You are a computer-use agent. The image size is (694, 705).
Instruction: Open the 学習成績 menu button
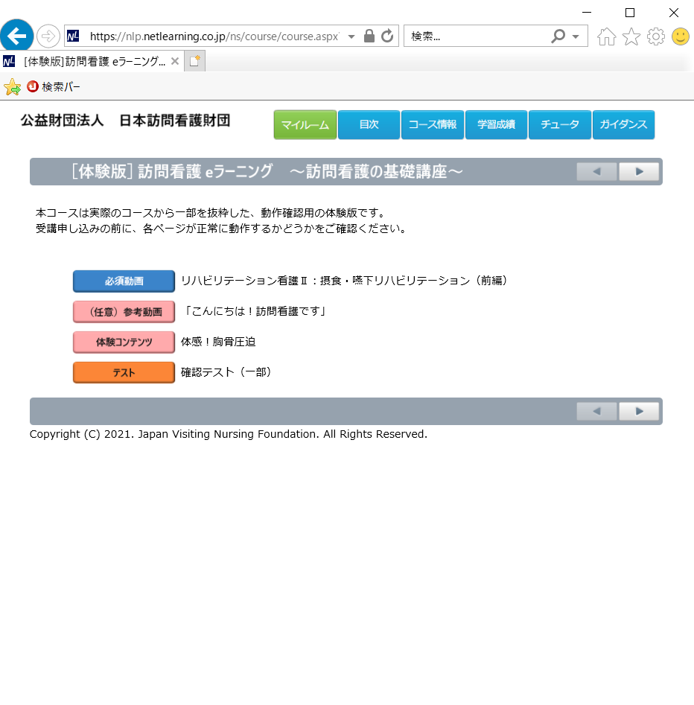coord(496,124)
